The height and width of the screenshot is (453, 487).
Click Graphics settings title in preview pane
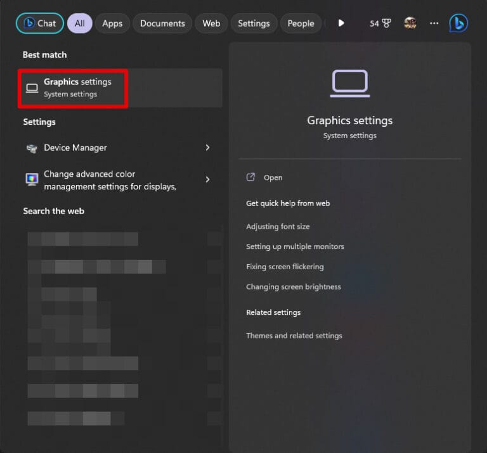pyautogui.click(x=350, y=120)
